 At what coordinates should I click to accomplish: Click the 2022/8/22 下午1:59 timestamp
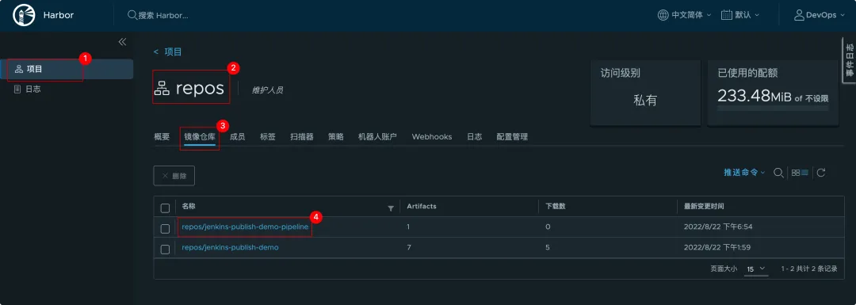point(717,247)
